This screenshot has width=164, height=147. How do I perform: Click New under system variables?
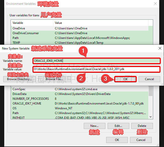(x=94, y=126)
